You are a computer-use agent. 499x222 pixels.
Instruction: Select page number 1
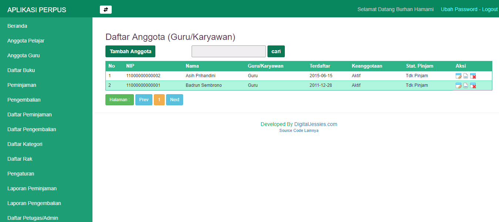point(159,100)
